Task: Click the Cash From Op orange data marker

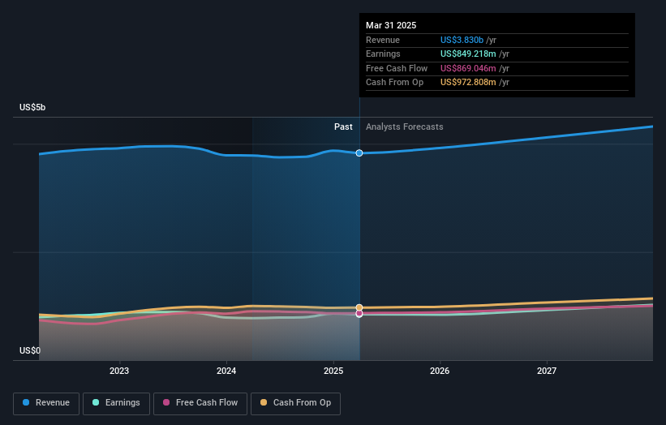Action: pyautogui.click(x=359, y=307)
